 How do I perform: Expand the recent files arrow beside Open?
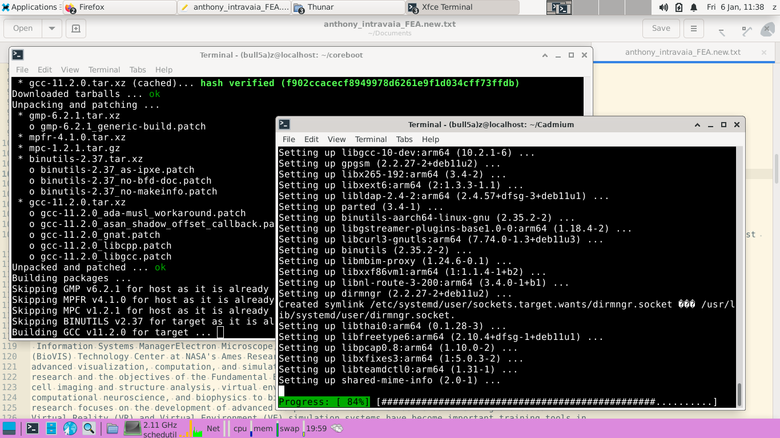(x=51, y=28)
